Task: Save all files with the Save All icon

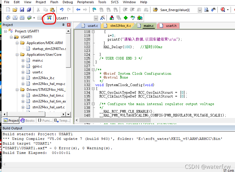Action: (x=29, y=10)
